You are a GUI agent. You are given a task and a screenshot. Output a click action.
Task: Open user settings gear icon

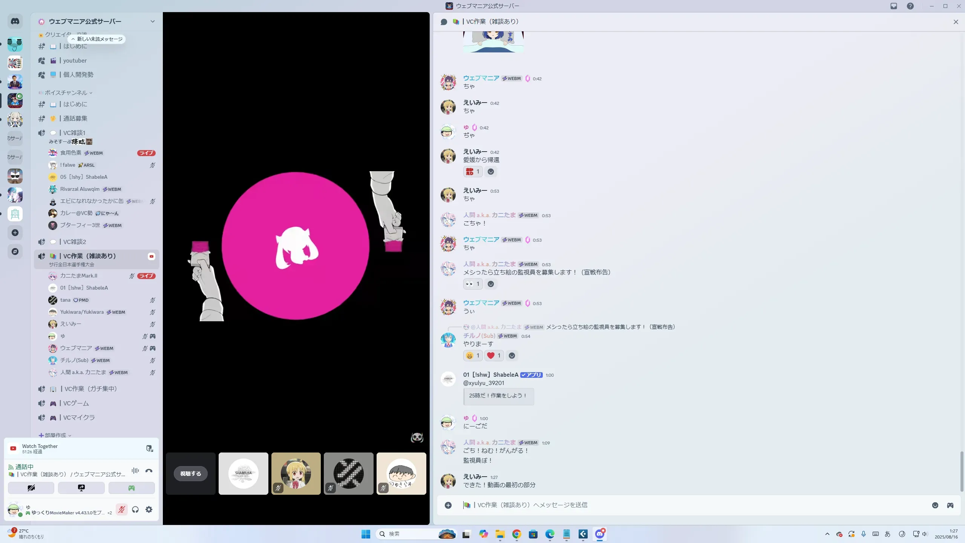[149, 509]
